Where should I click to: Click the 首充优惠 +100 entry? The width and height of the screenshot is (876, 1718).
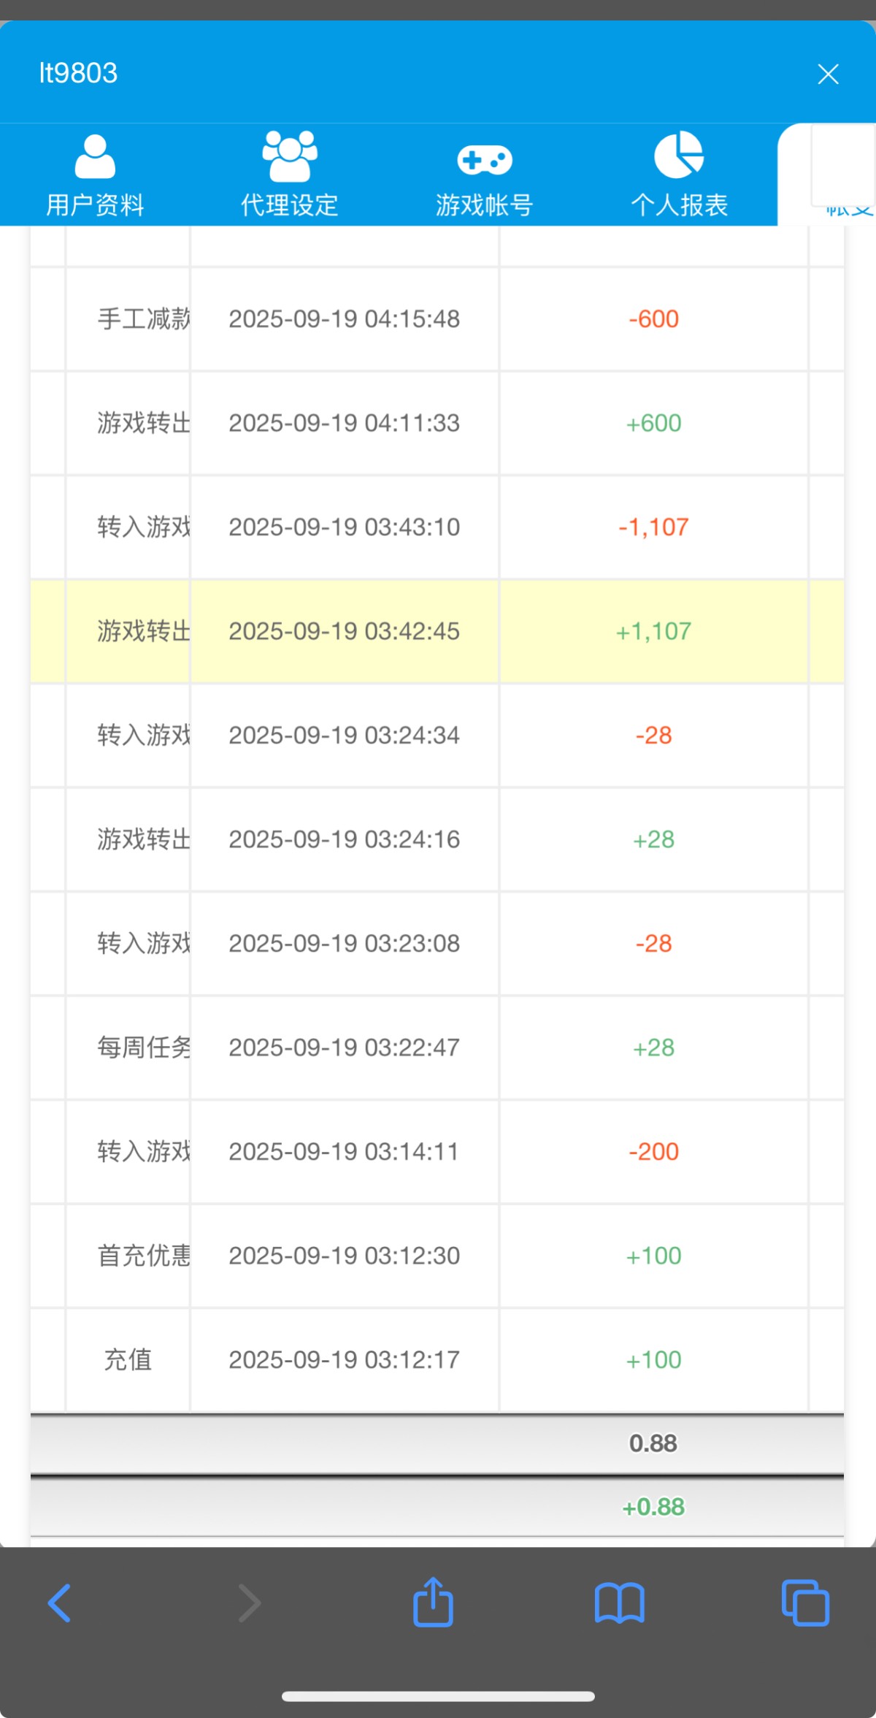(x=437, y=1256)
